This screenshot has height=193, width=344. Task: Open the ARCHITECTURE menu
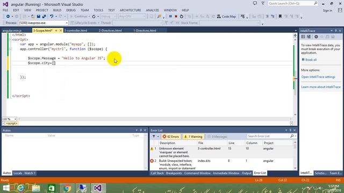click(130, 10)
